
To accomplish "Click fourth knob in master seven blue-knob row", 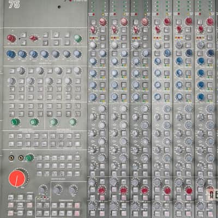I will 44,54.
